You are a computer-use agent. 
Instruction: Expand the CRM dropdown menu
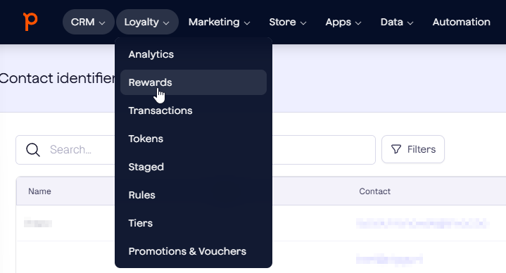point(89,22)
